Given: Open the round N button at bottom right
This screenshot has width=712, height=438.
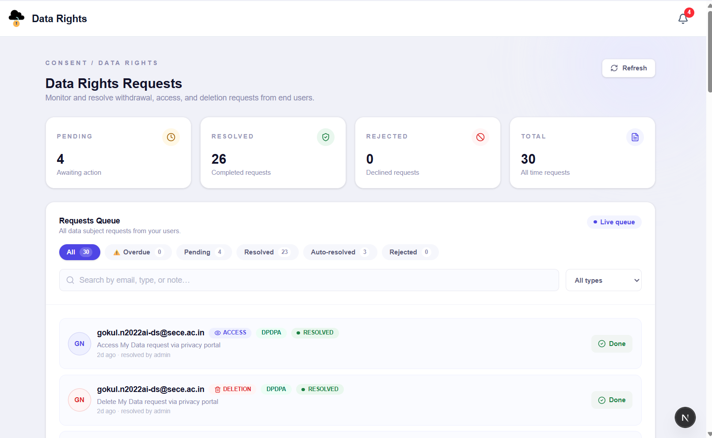Looking at the screenshot, I should tap(685, 418).
